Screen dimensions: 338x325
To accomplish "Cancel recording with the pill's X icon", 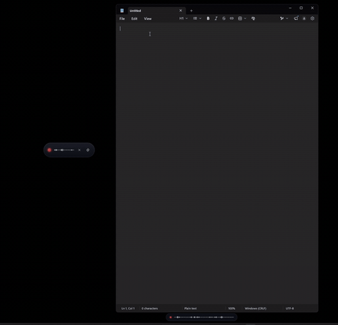I will coord(80,150).
